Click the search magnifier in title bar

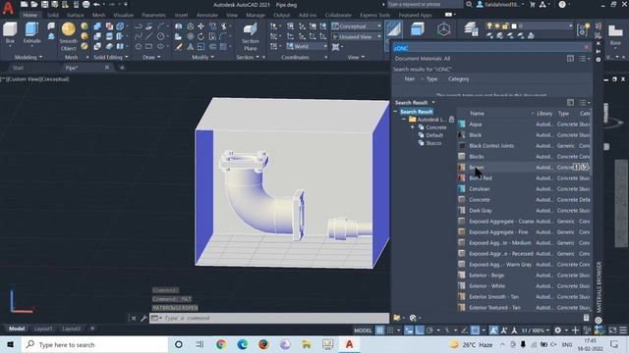coord(469,4)
